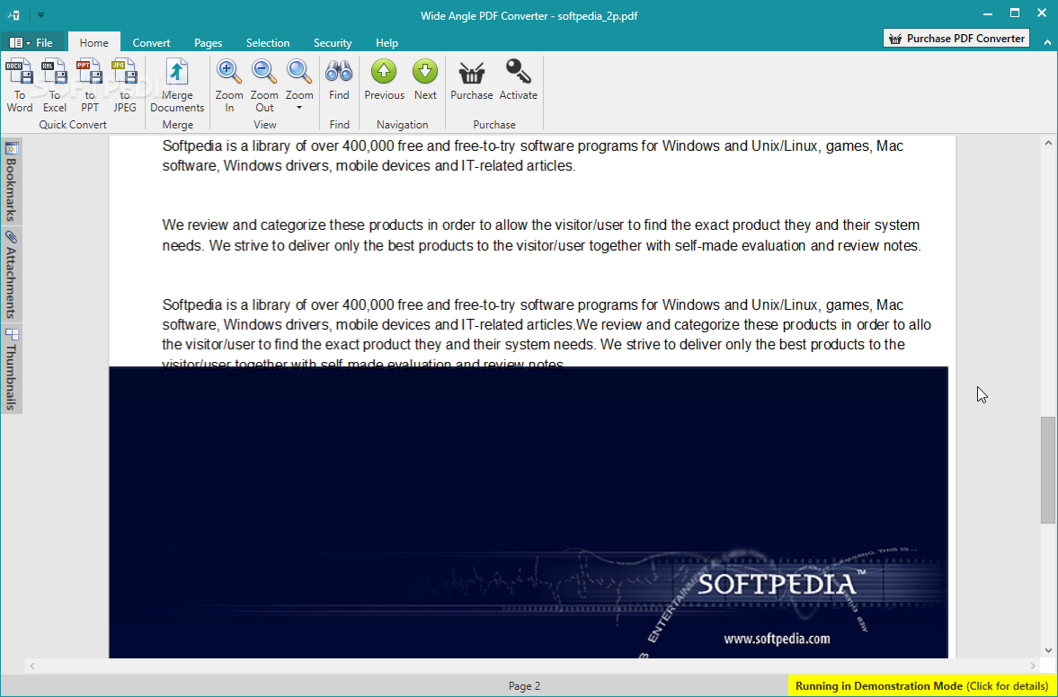
Task: Open Merge Documents tool
Action: pyautogui.click(x=177, y=85)
